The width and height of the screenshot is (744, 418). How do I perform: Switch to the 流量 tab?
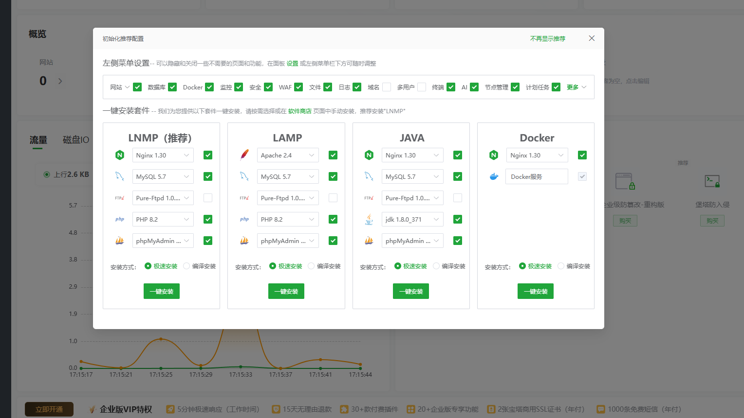tap(38, 140)
